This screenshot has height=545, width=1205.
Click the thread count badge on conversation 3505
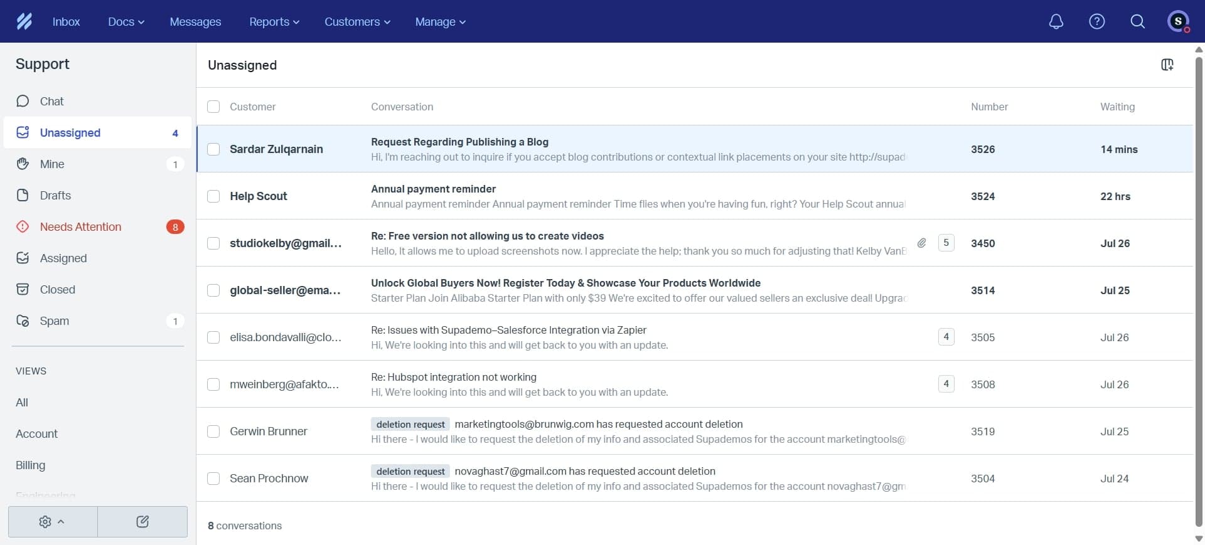tap(946, 337)
